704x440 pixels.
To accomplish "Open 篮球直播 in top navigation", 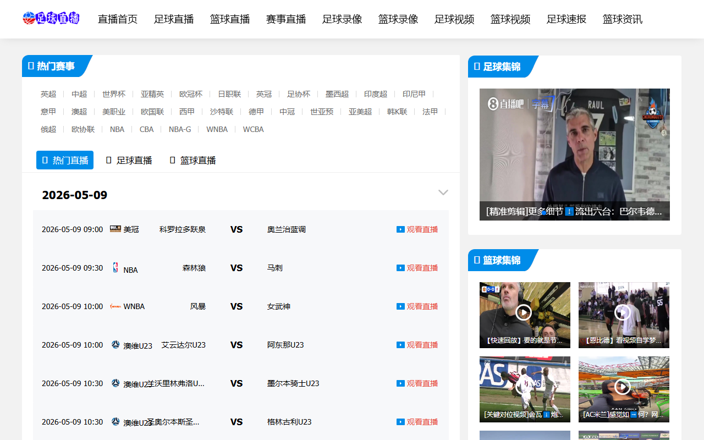I will pyautogui.click(x=230, y=19).
